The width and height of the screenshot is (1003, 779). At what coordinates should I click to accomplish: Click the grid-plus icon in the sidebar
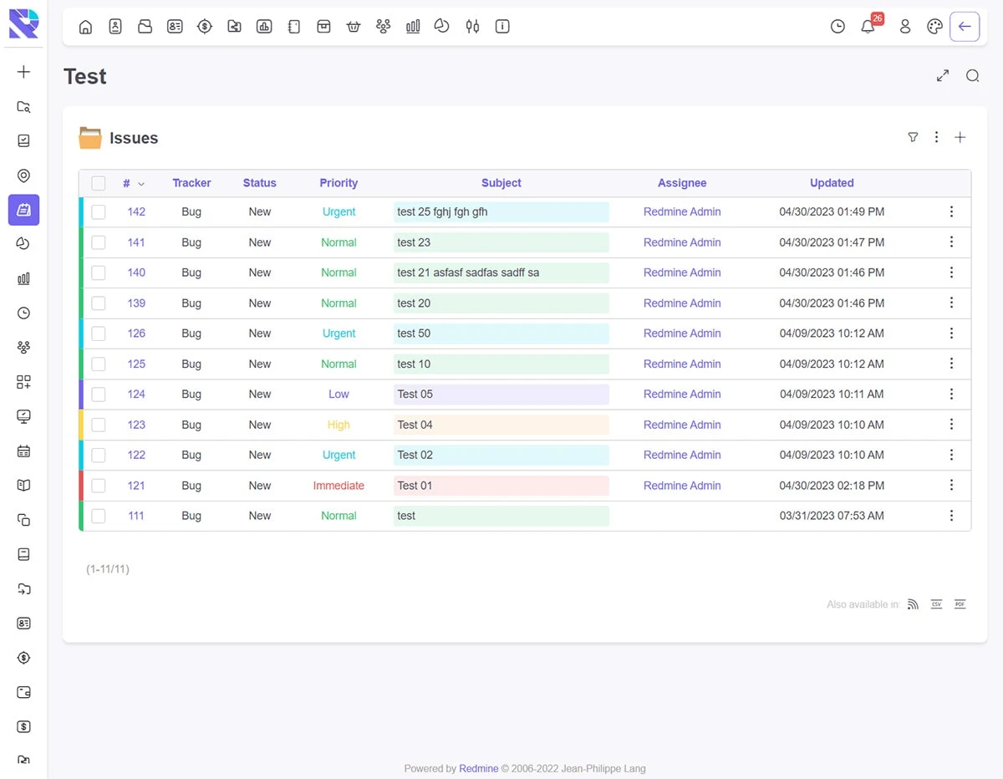click(x=23, y=382)
